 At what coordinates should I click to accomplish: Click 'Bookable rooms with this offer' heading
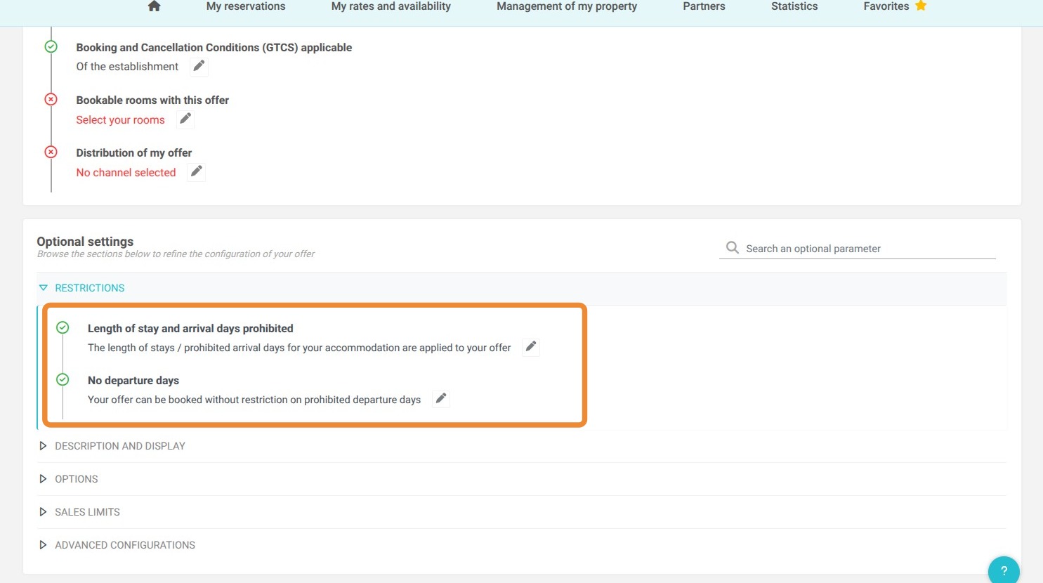pos(152,100)
